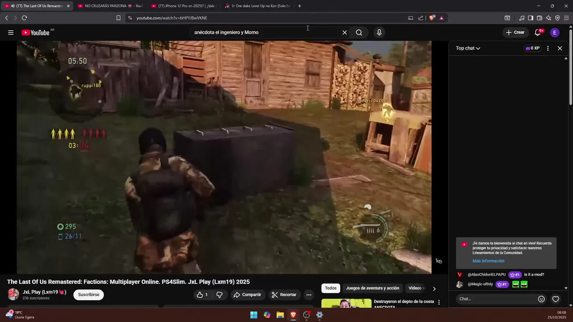The width and height of the screenshot is (573, 322).
Task: Open the chat emoji picker
Action: (x=541, y=299)
